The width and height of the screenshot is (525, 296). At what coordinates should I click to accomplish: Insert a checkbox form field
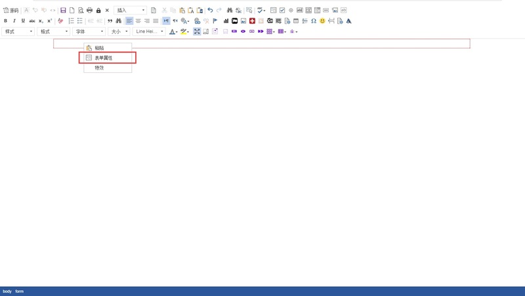click(282, 11)
